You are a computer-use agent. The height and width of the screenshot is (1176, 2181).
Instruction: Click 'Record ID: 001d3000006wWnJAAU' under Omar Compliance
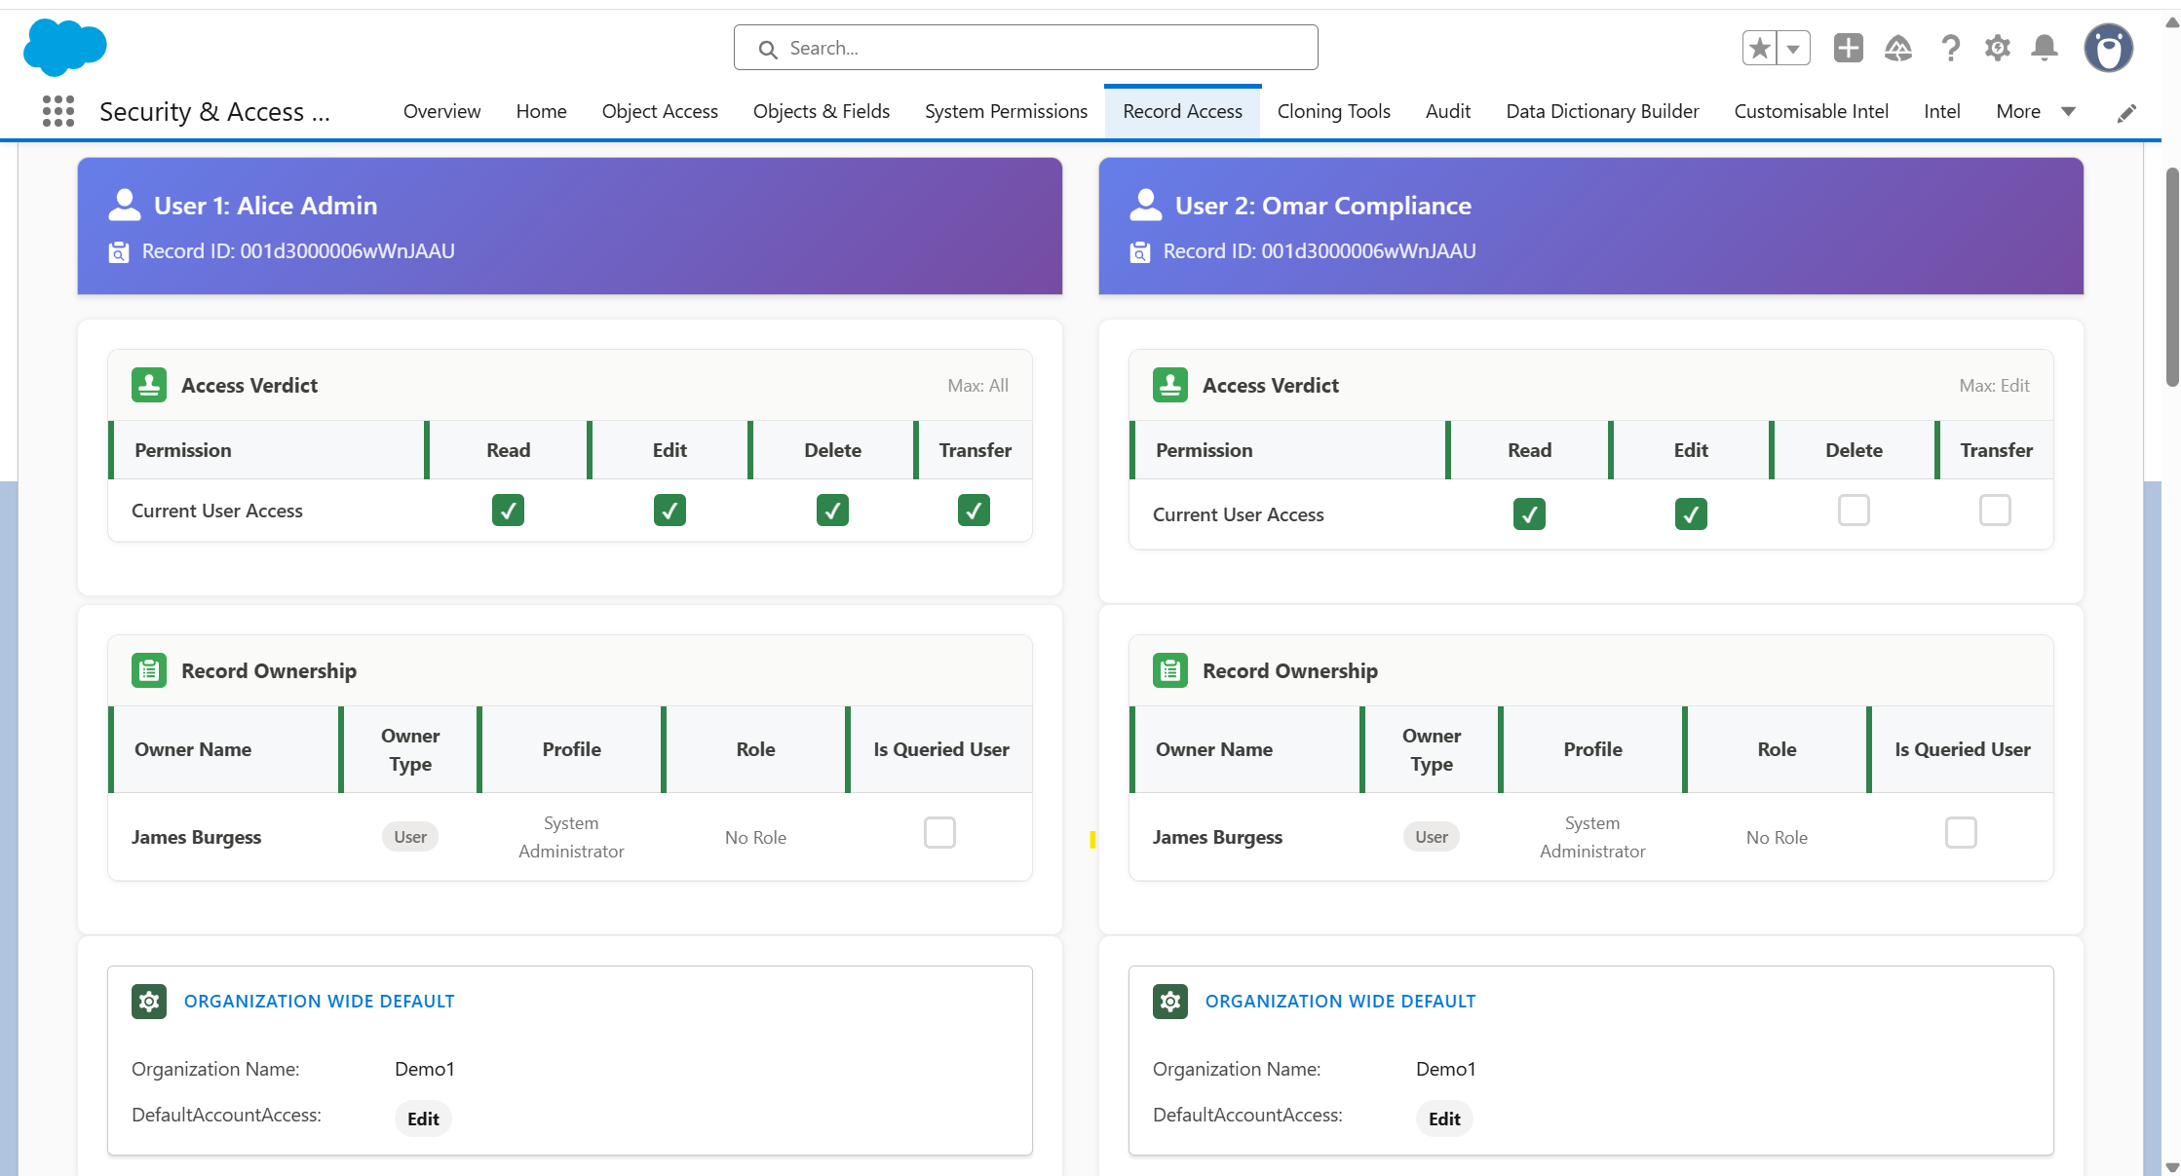click(x=1320, y=251)
